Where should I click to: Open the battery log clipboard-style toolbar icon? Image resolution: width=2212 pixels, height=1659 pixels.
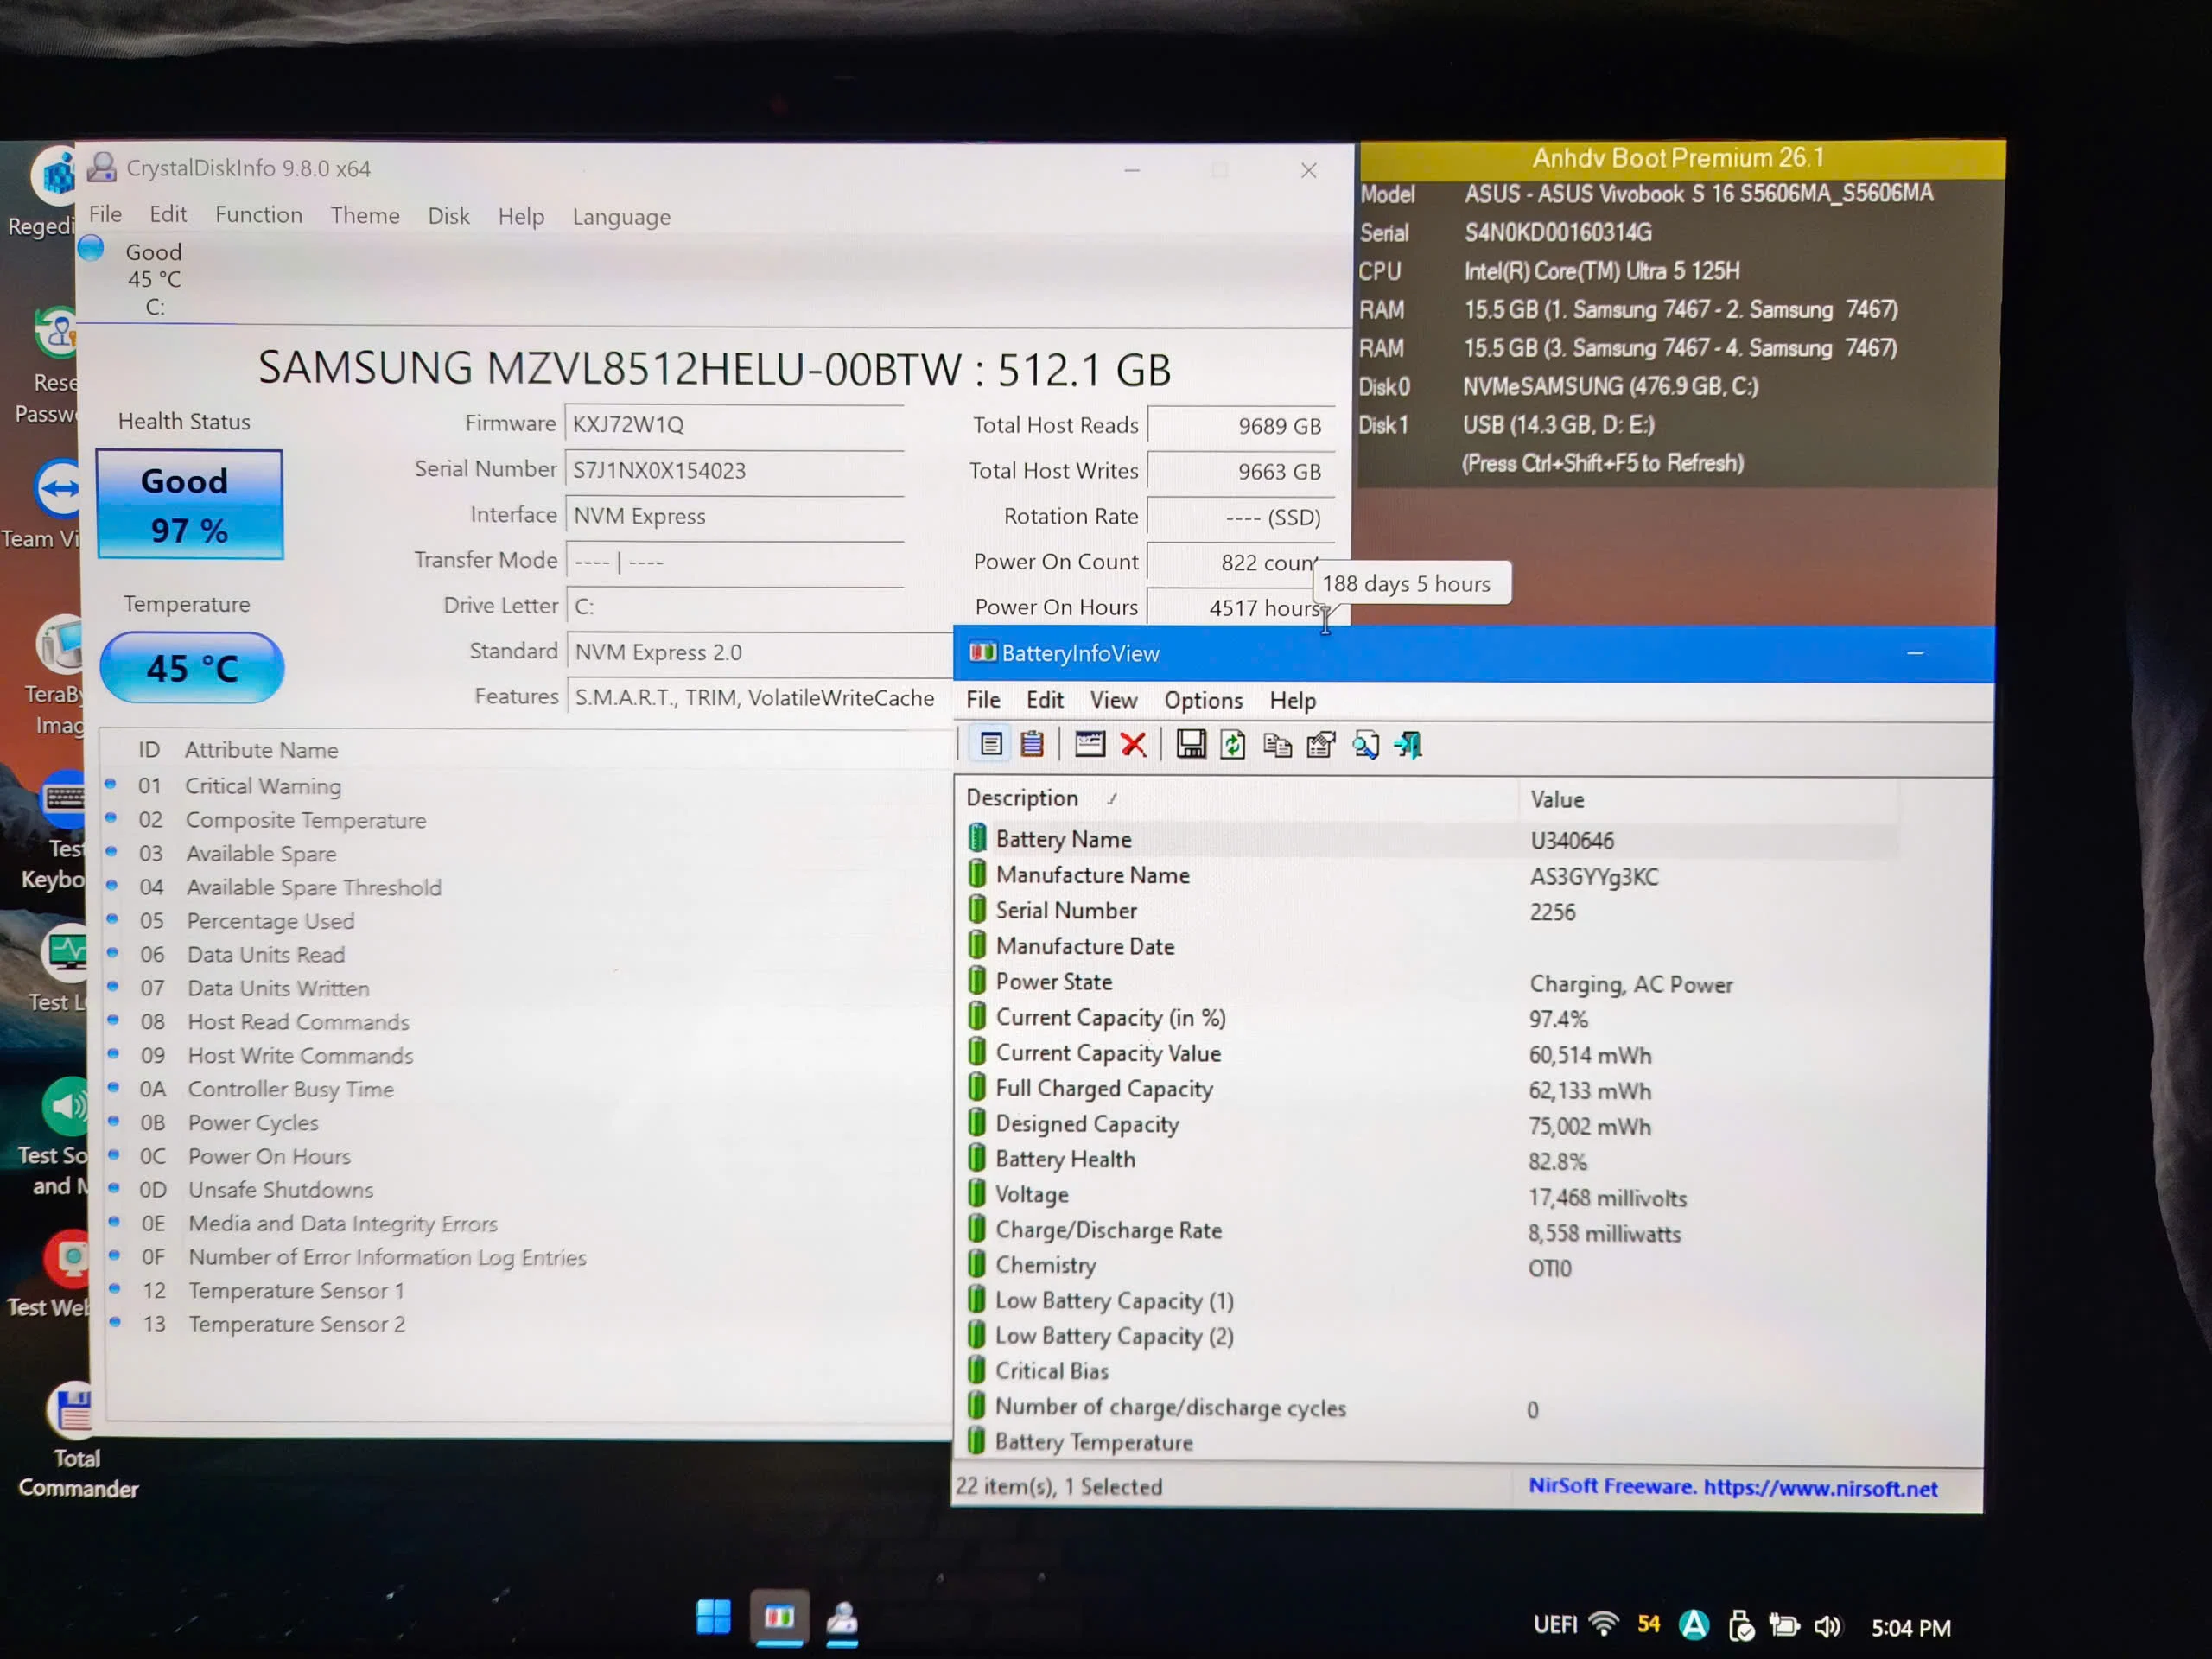pyautogui.click(x=1032, y=745)
